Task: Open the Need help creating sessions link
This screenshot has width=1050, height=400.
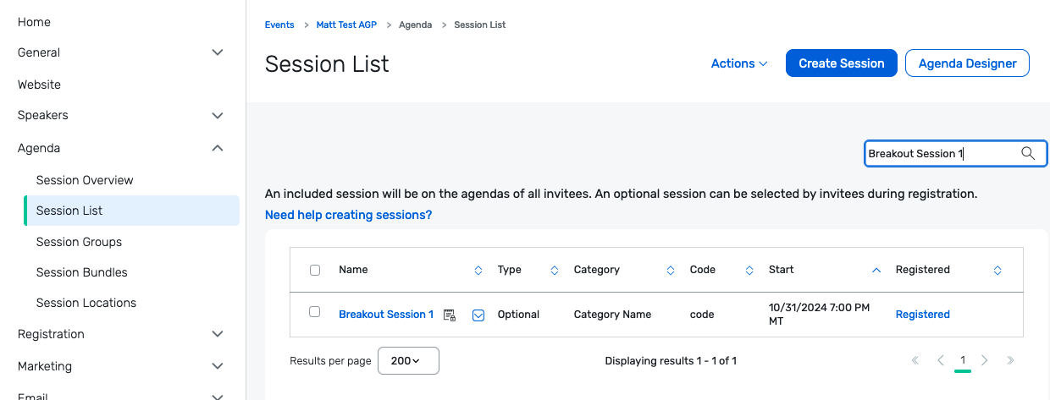Action: point(348,215)
